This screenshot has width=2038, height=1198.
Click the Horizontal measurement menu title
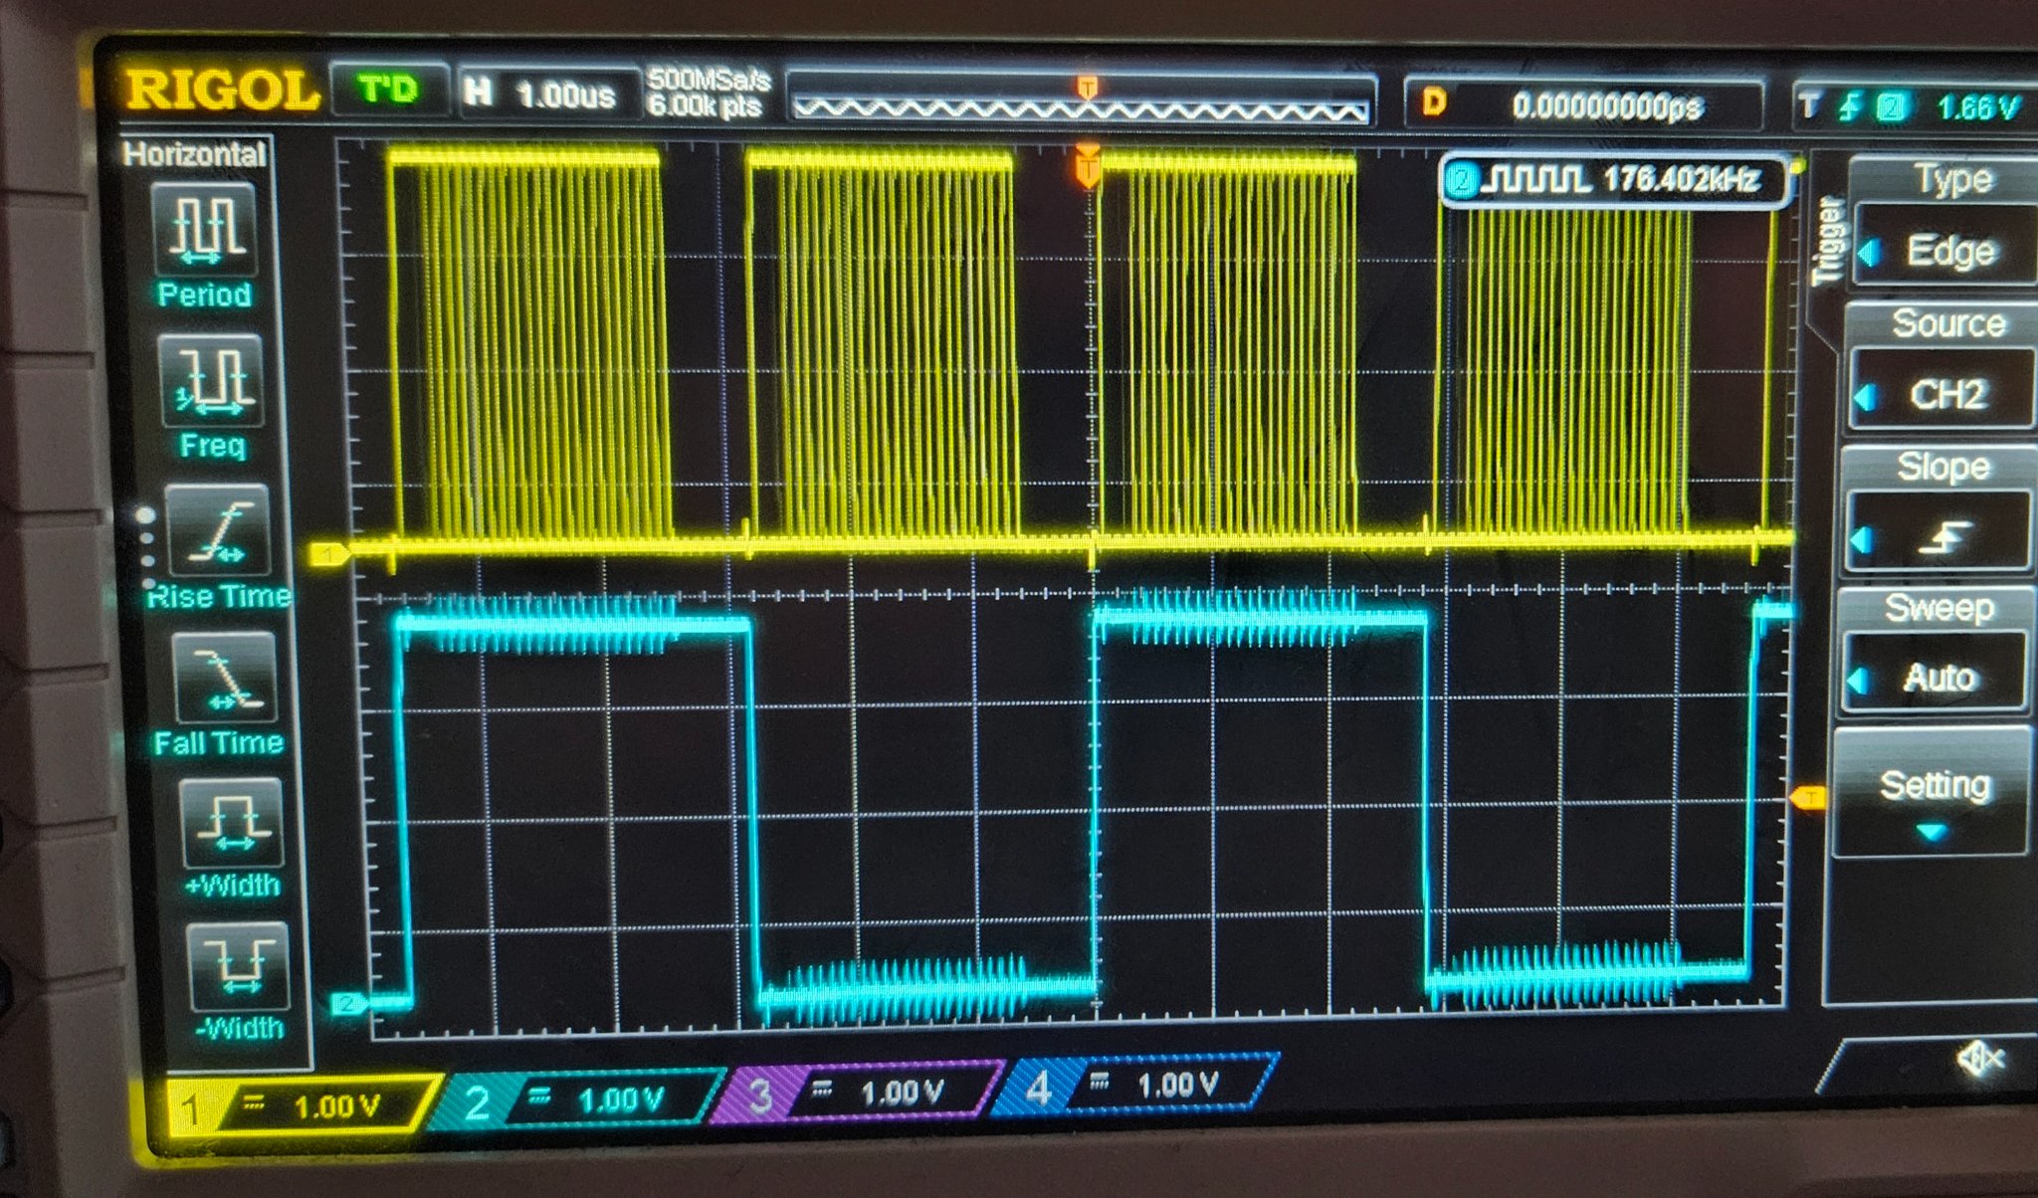[x=194, y=154]
